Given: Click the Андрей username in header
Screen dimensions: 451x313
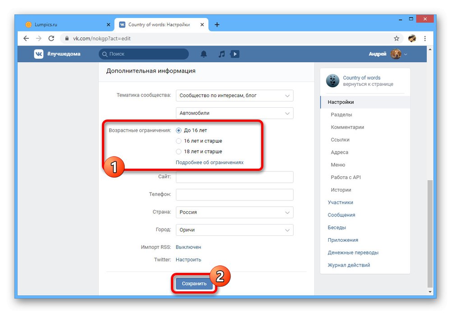Looking at the screenshot, I should pyautogui.click(x=377, y=54).
